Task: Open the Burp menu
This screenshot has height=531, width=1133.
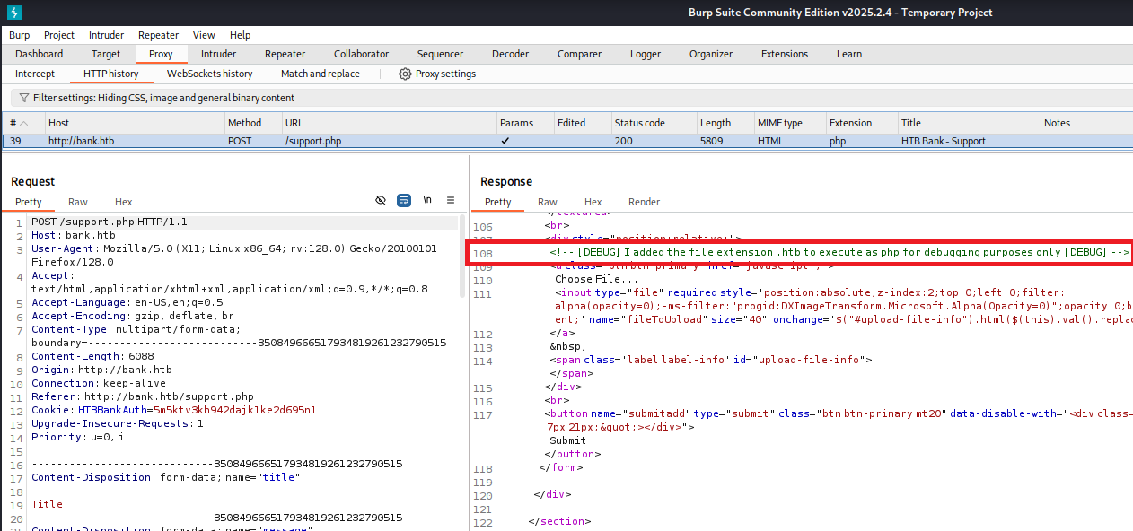Action: pos(19,35)
